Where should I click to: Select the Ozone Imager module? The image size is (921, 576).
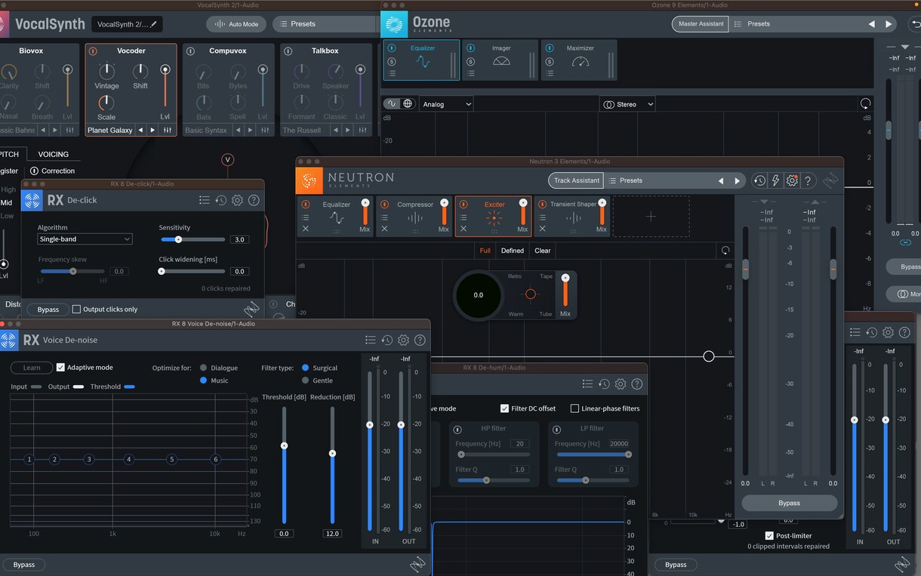(x=501, y=60)
